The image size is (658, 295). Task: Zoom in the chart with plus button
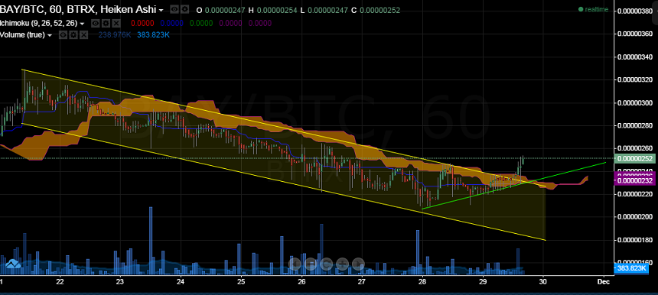(x=343, y=264)
